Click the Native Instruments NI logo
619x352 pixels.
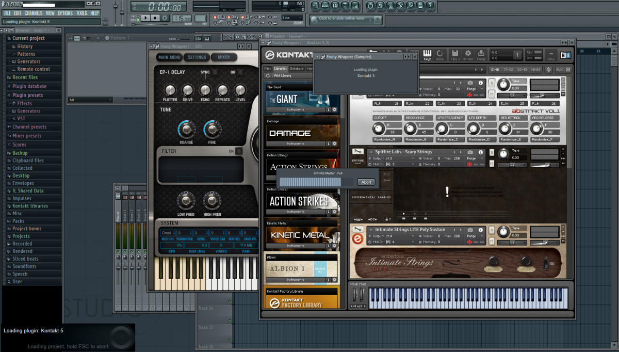coord(566,55)
